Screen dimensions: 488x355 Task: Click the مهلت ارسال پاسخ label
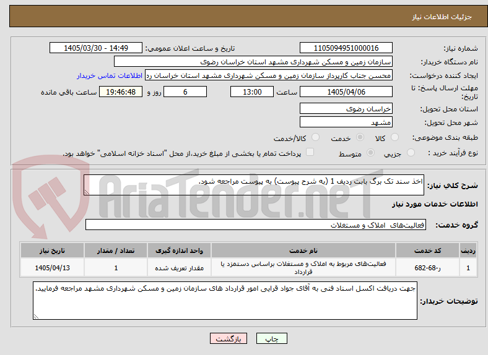pyautogui.click(x=445, y=92)
